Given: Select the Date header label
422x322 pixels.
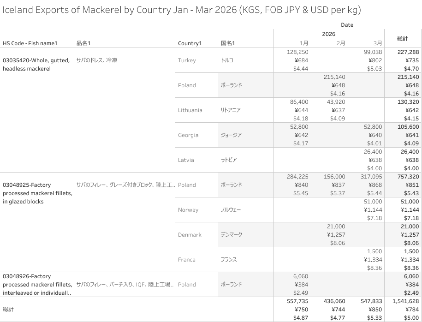Looking at the screenshot, I should tap(347, 25).
